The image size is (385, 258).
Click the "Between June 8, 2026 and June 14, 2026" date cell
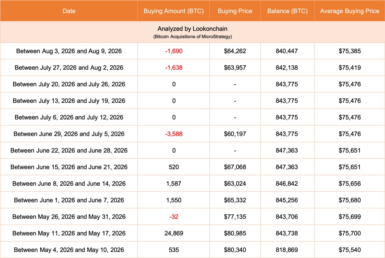point(69,184)
